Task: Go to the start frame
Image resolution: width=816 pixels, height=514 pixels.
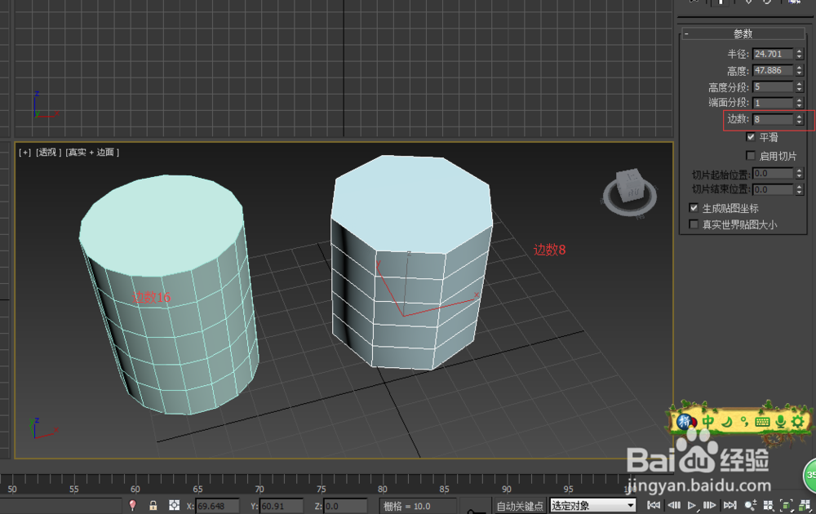Action: tap(654, 505)
